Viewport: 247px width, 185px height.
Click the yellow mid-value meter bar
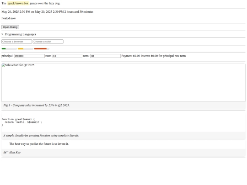click(25, 49)
